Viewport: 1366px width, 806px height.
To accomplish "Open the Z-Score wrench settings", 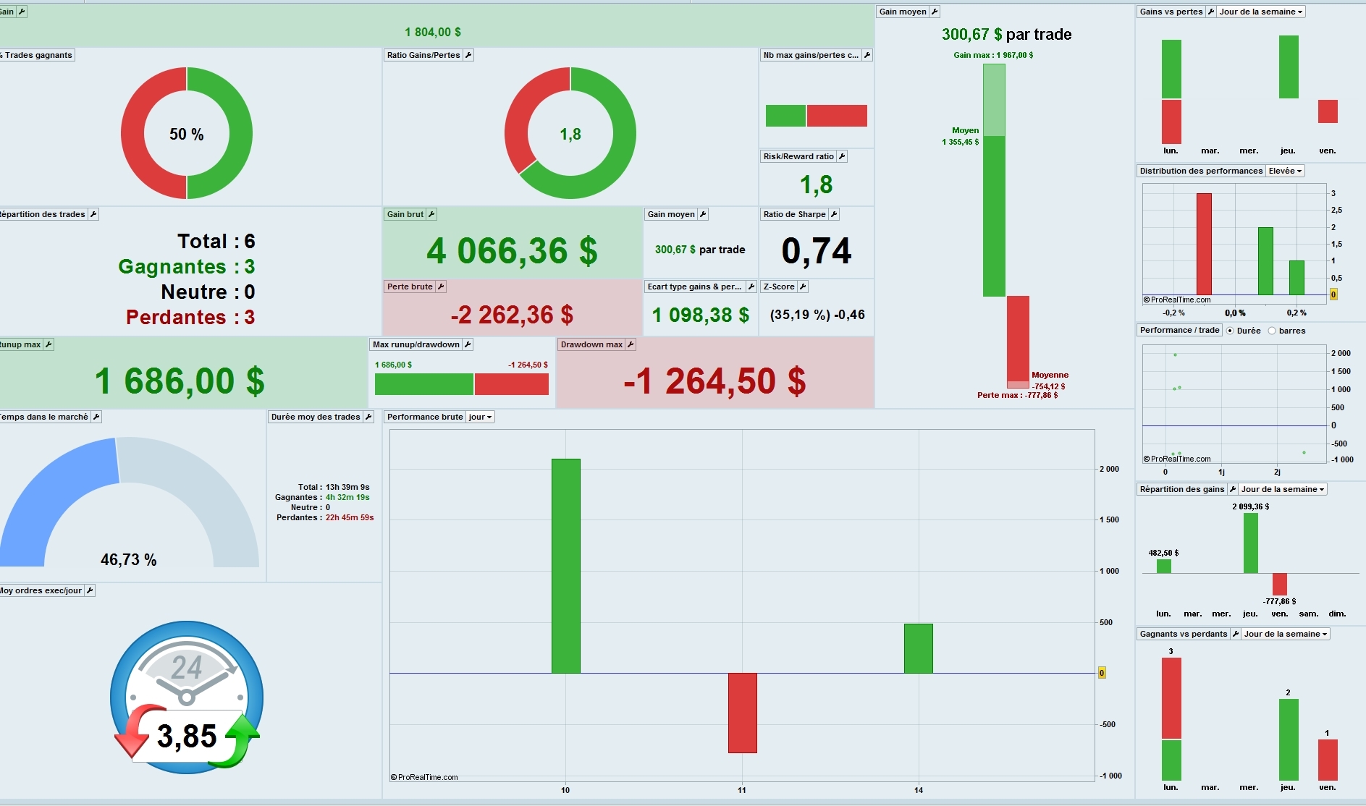I will (803, 287).
